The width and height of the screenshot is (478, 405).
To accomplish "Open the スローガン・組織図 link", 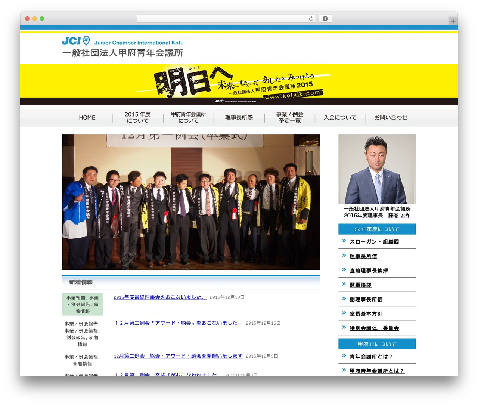I will pos(374,242).
